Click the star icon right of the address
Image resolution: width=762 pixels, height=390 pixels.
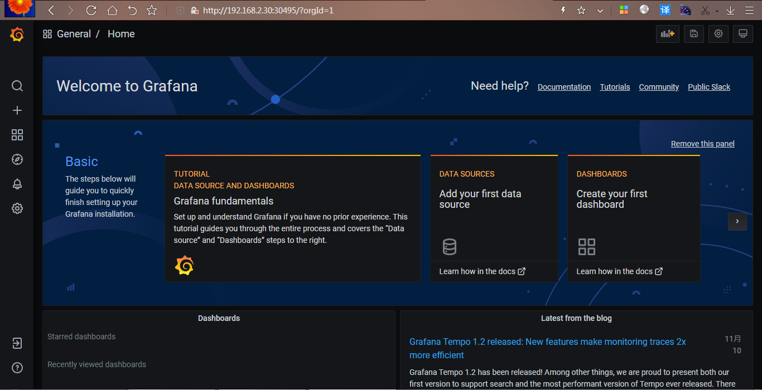pos(581,10)
